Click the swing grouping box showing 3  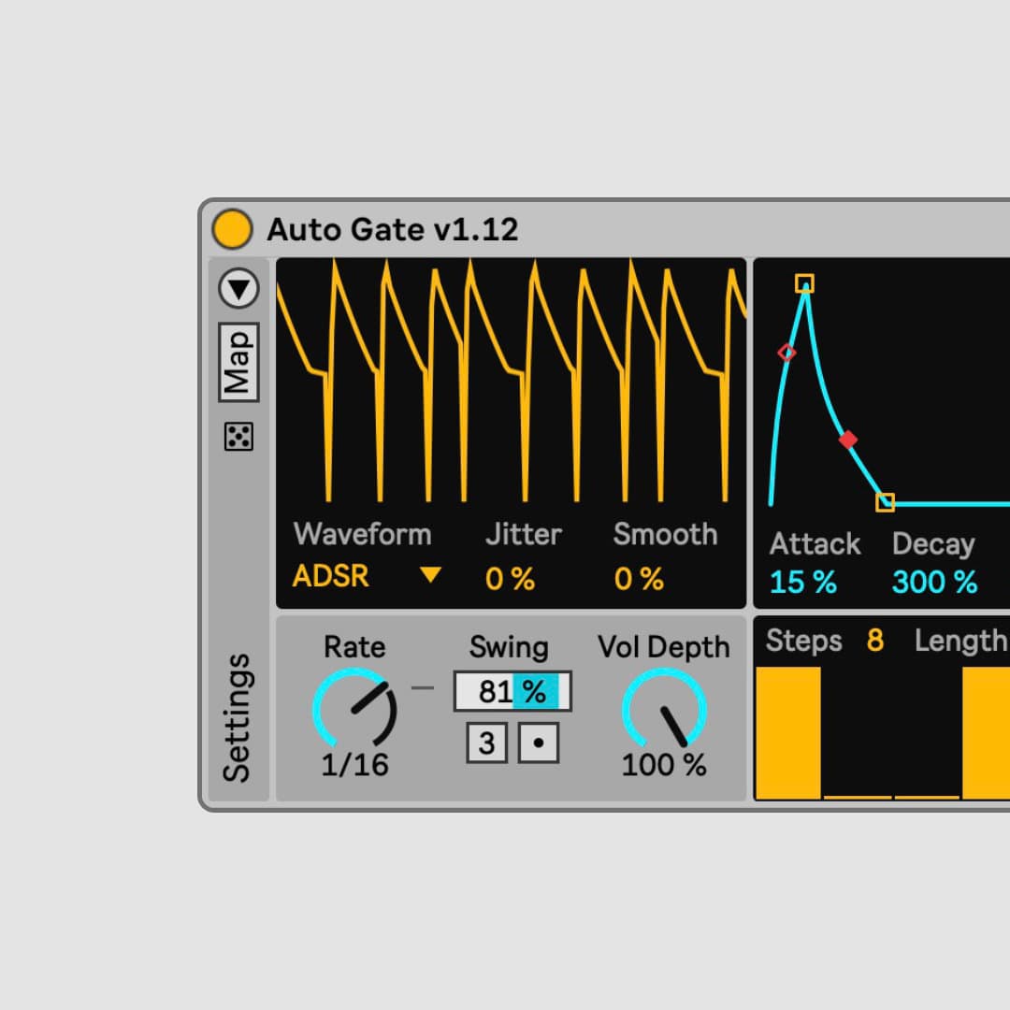click(x=486, y=743)
